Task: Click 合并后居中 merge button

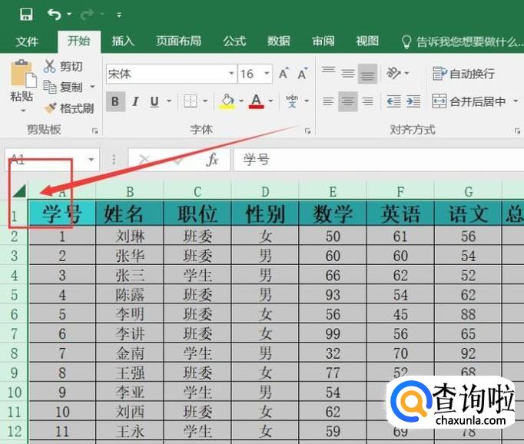Action: [469, 101]
